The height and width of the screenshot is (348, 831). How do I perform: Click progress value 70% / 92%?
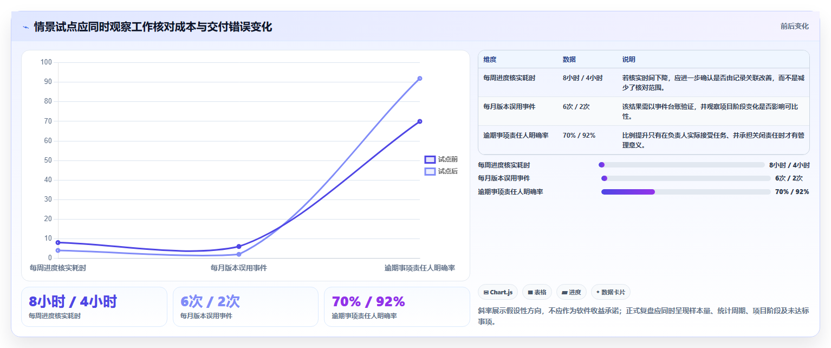[x=792, y=192]
